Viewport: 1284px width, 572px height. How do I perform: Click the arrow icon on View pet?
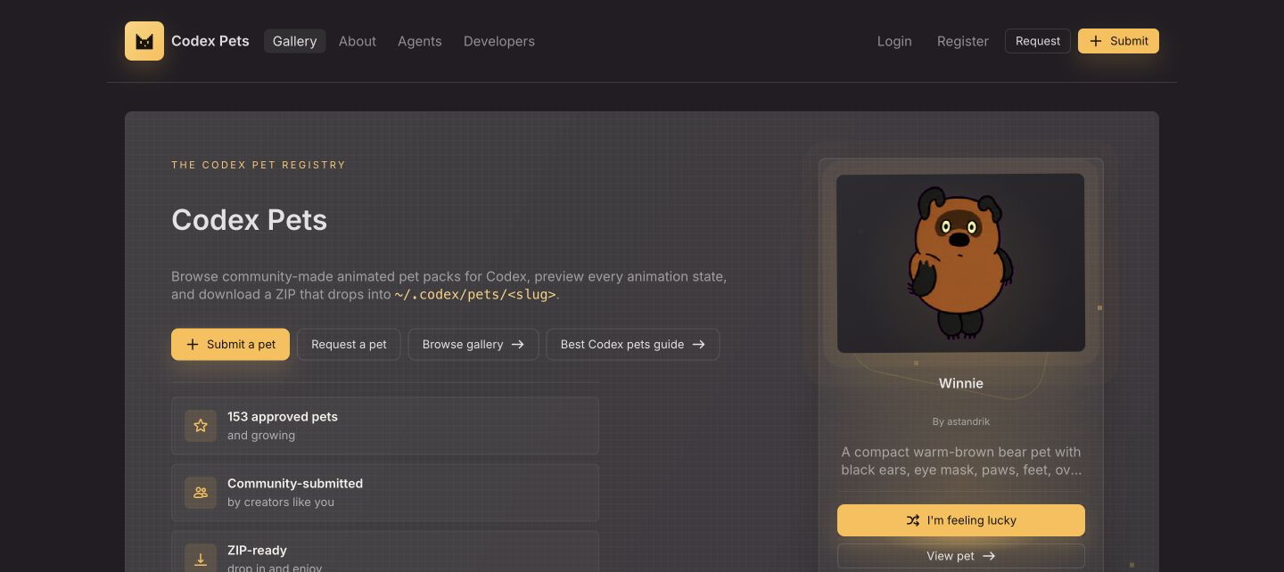(x=989, y=556)
